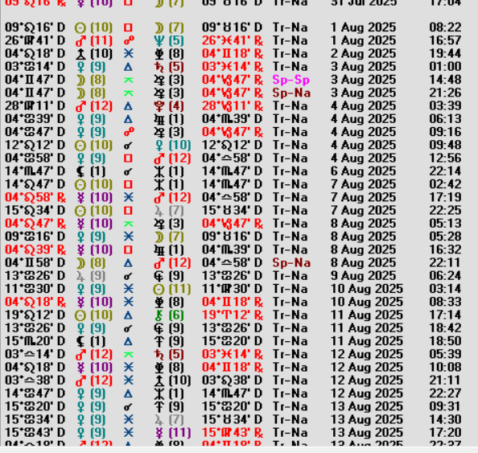
Task: Click natal position 15°Taurus34' D in the 22:25 row
Action: [233, 211]
